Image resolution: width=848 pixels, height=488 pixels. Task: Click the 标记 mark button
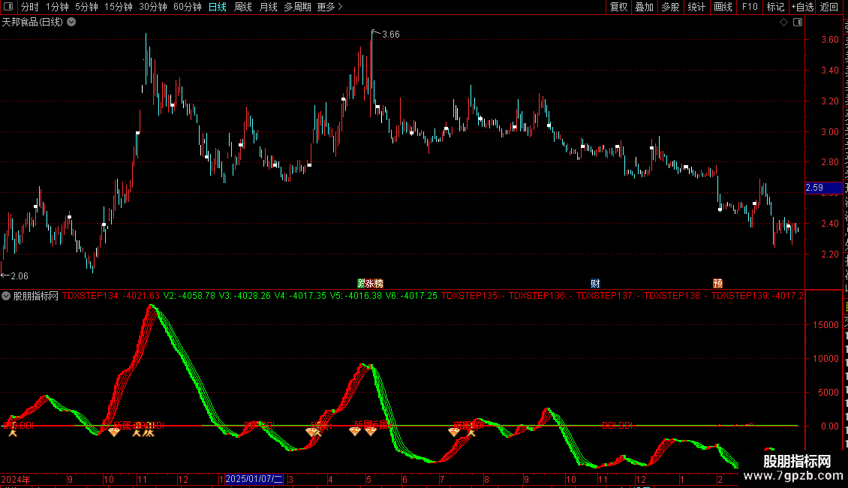coord(775,7)
